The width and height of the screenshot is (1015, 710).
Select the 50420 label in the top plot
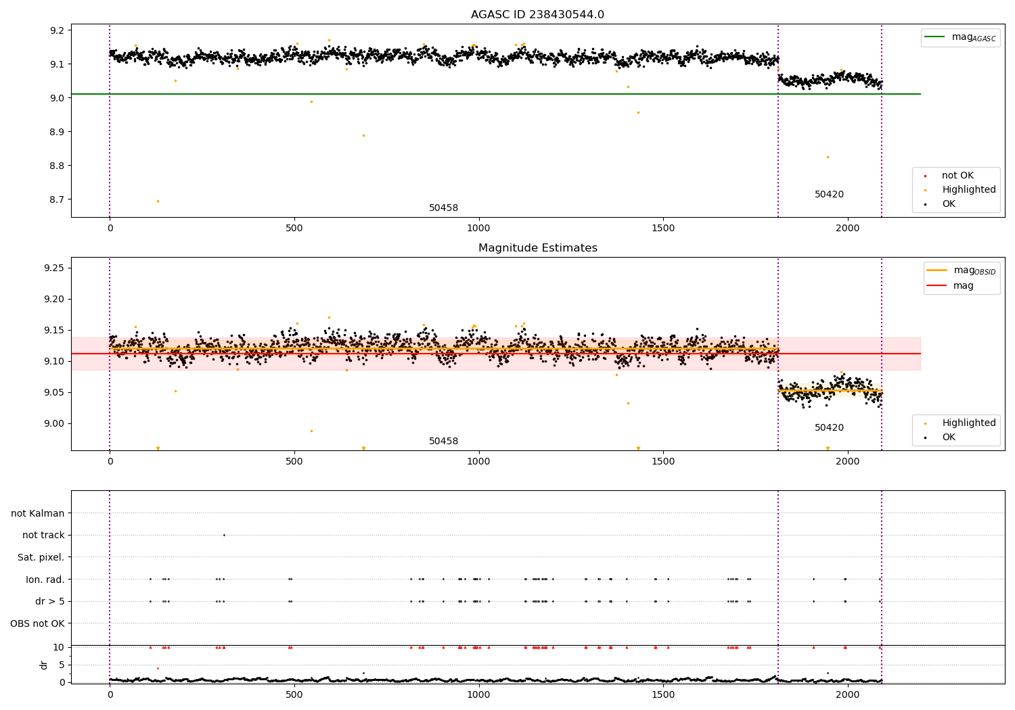[829, 195]
